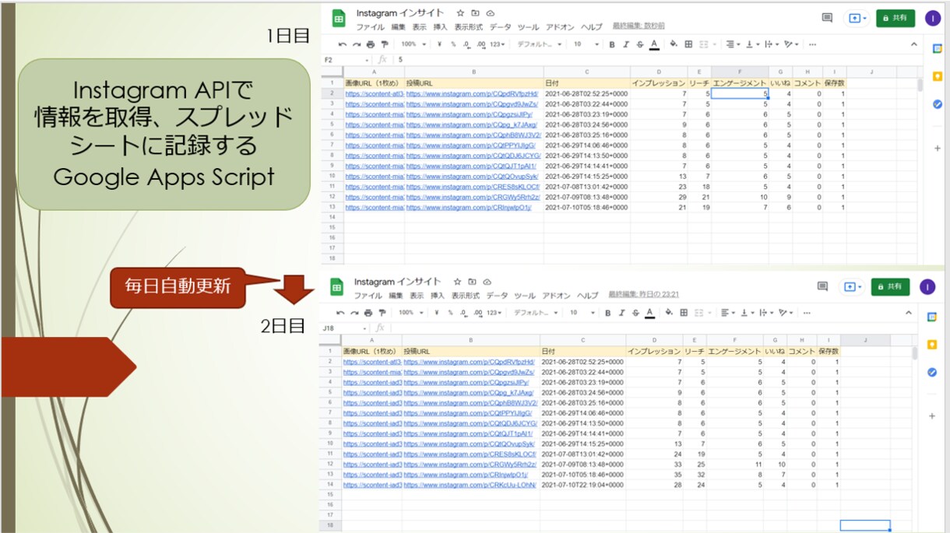
Task: Open horizontal align dropdown in the bottom spreadsheet
Action: tap(727, 313)
